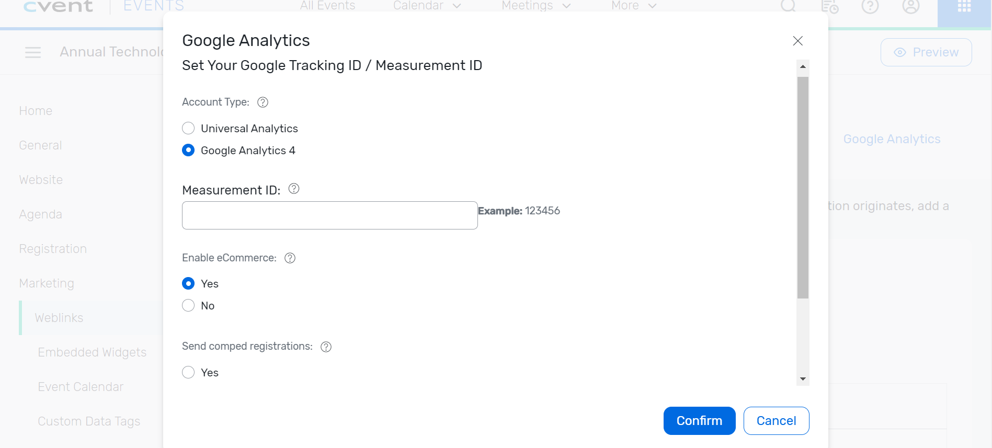The image size is (992, 448).
Task: Click the Account Type help icon
Action: pos(263,102)
